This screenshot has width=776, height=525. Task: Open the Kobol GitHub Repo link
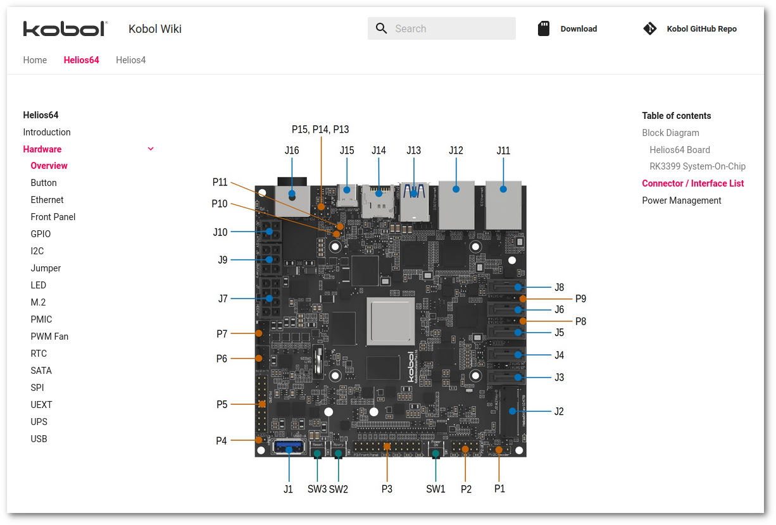702,28
